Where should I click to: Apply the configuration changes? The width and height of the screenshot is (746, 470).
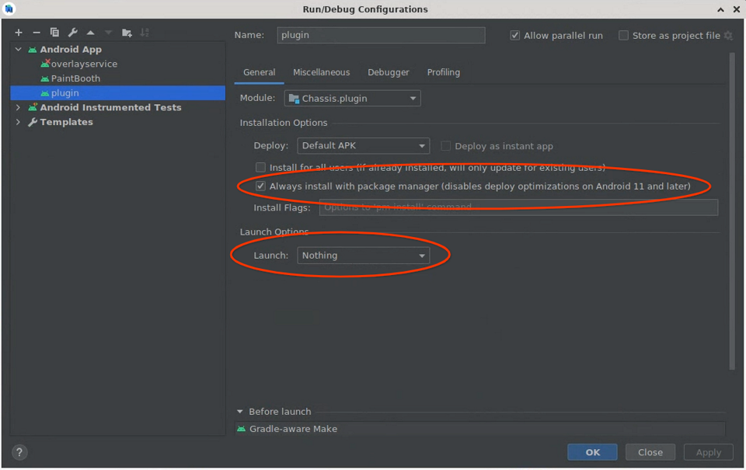tap(708, 451)
